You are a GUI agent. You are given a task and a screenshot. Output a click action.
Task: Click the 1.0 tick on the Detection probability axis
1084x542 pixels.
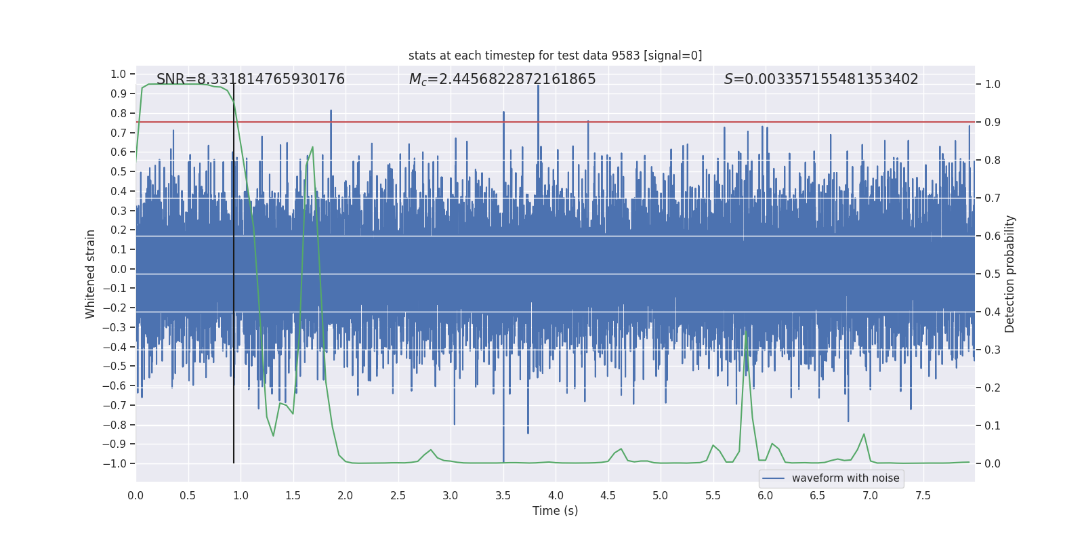click(x=993, y=85)
